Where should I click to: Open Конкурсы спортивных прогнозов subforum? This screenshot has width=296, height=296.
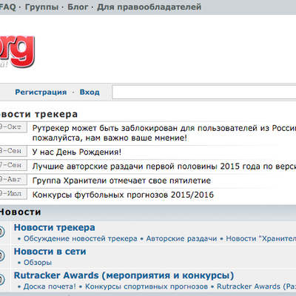(147, 286)
